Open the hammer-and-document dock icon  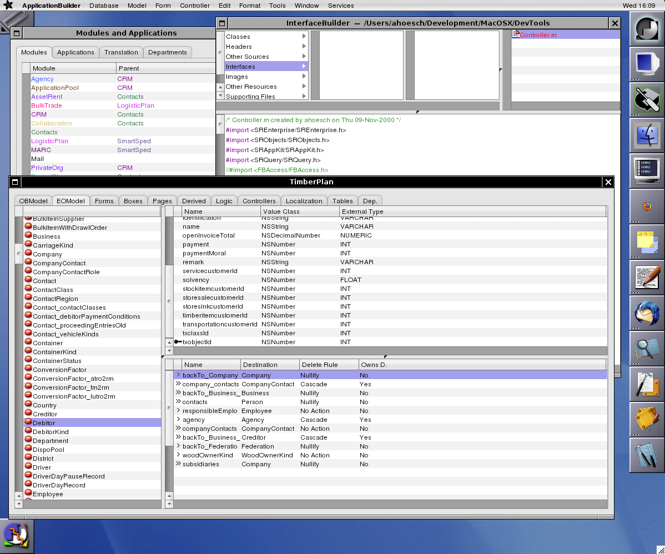tap(647, 385)
